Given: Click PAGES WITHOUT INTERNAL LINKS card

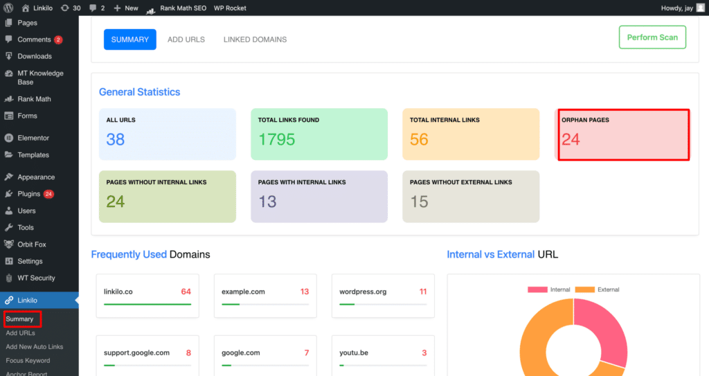Looking at the screenshot, I should pos(168,197).
